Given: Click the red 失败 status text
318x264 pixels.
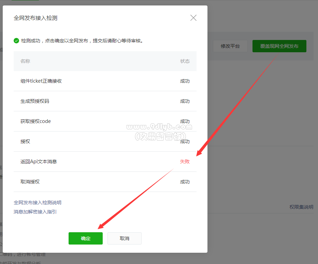Looking at the screenshot, I should 185,162.
